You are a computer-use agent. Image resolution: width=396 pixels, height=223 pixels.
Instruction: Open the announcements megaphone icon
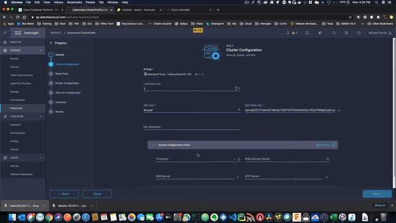(x=320, y=33)
